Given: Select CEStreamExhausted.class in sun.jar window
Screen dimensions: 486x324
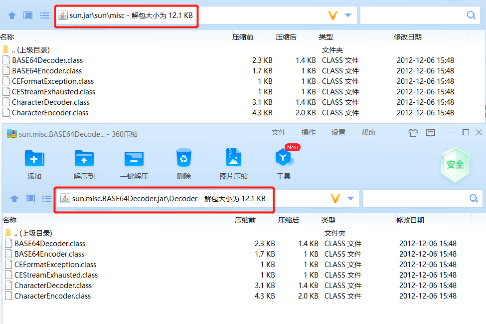Looking at the screenshot, I should click(53, 92).
